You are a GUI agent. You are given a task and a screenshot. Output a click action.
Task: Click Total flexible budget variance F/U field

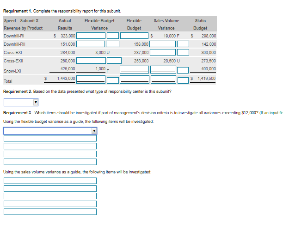(113, 80)
